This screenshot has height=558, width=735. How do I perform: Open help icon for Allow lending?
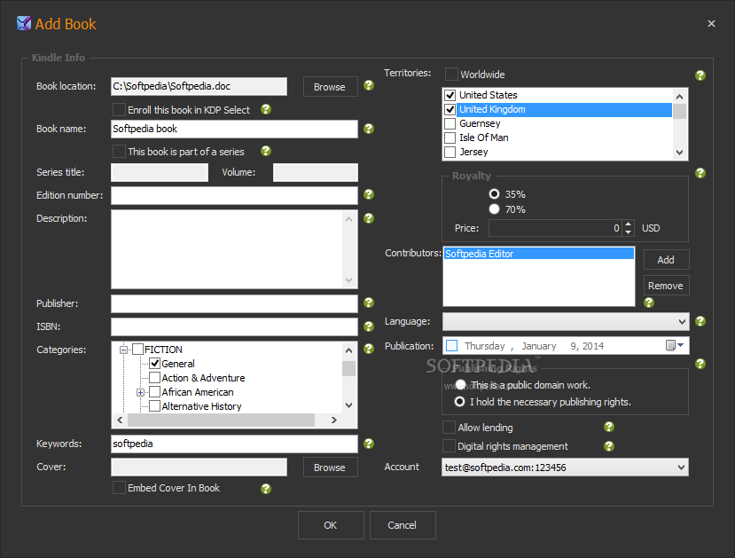609,427
